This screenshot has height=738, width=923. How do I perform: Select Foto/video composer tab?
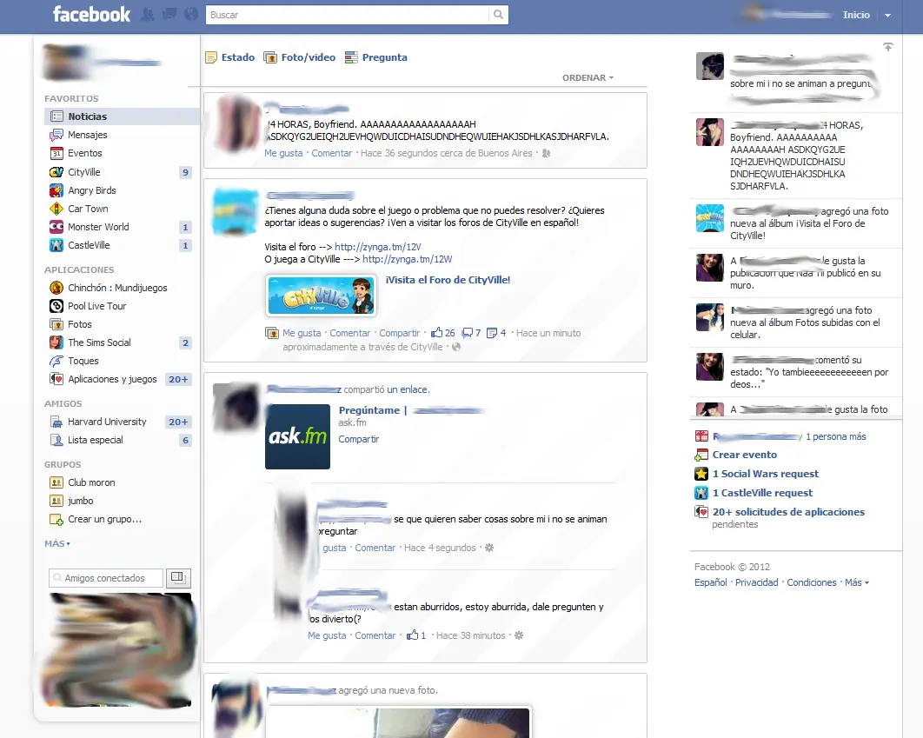pyautogui.click(x=300, y=57)
